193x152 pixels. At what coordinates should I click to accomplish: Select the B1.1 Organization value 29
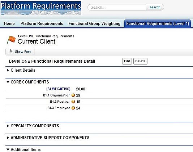(78, 95)
